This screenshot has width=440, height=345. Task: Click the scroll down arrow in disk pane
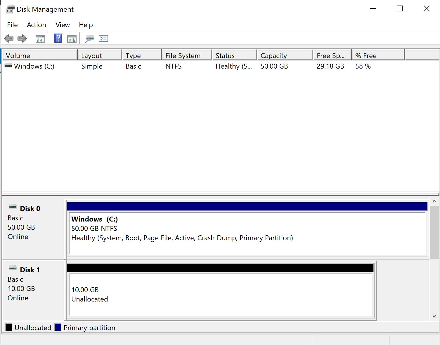(434, 316)
